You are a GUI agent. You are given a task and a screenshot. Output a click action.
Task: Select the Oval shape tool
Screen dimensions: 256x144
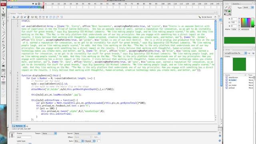tap(3, 32)
